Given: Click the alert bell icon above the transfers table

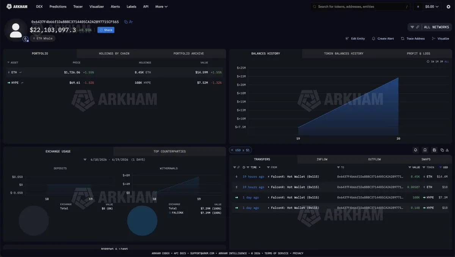Looking at the screenshot, I should (x=416, y=150).
